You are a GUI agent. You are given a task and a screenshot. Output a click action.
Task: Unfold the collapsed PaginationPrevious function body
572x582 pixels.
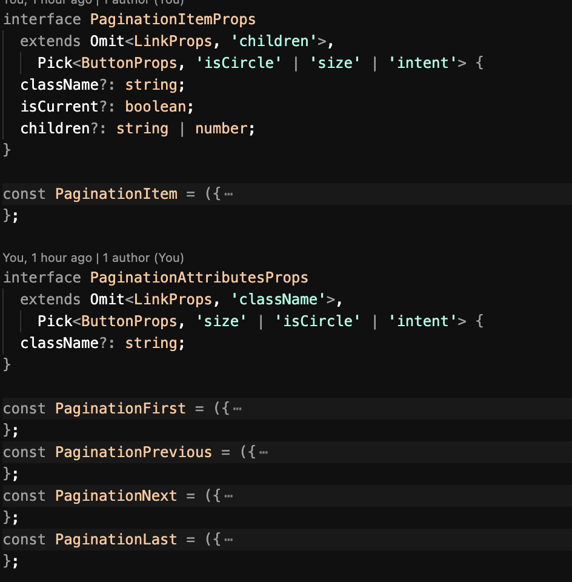(x=263, y=452)
